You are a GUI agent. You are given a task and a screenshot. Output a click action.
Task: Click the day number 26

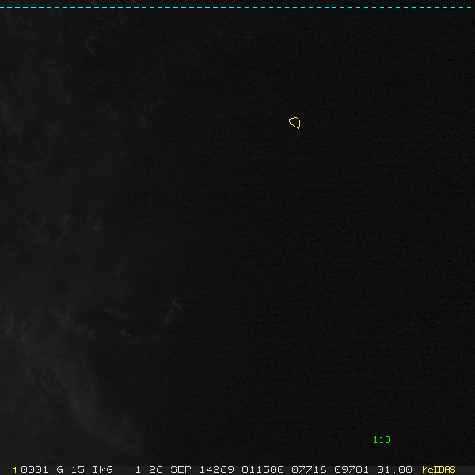(156, 469)
